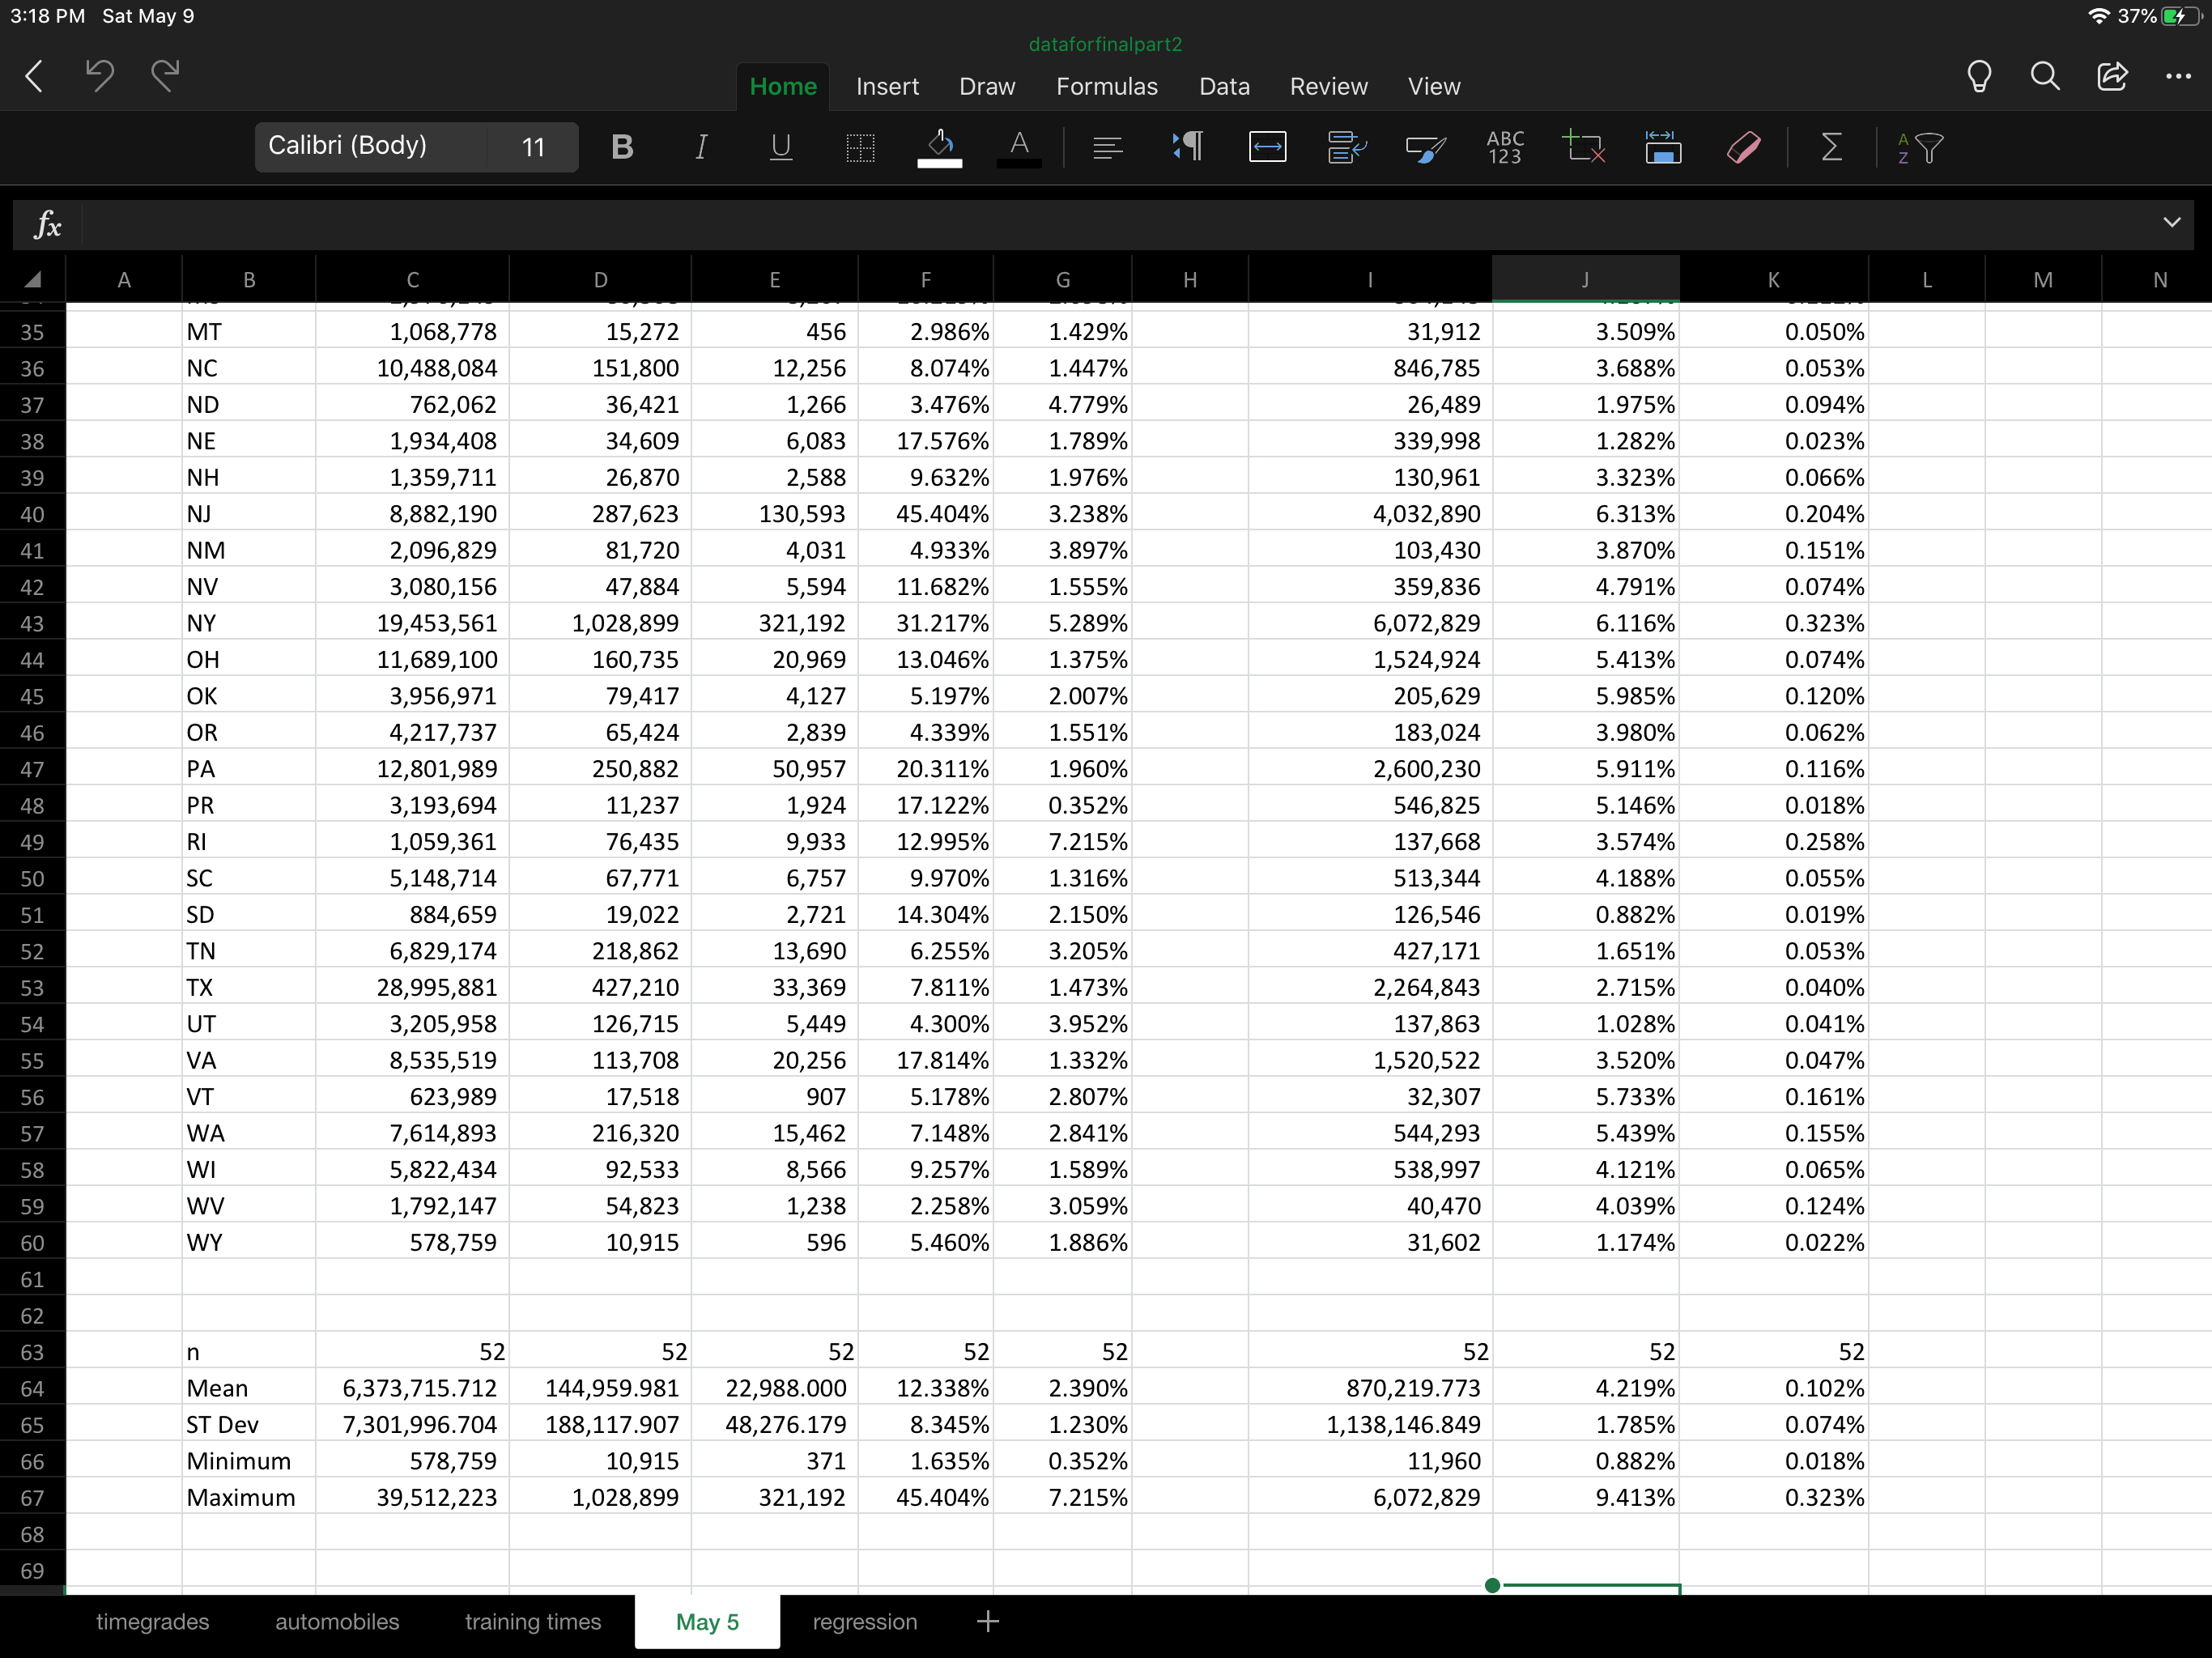The image size is (2212, 1658).
Task: Open the font size 11 selector
Action: pyautogui.click(x=533, y=148)
